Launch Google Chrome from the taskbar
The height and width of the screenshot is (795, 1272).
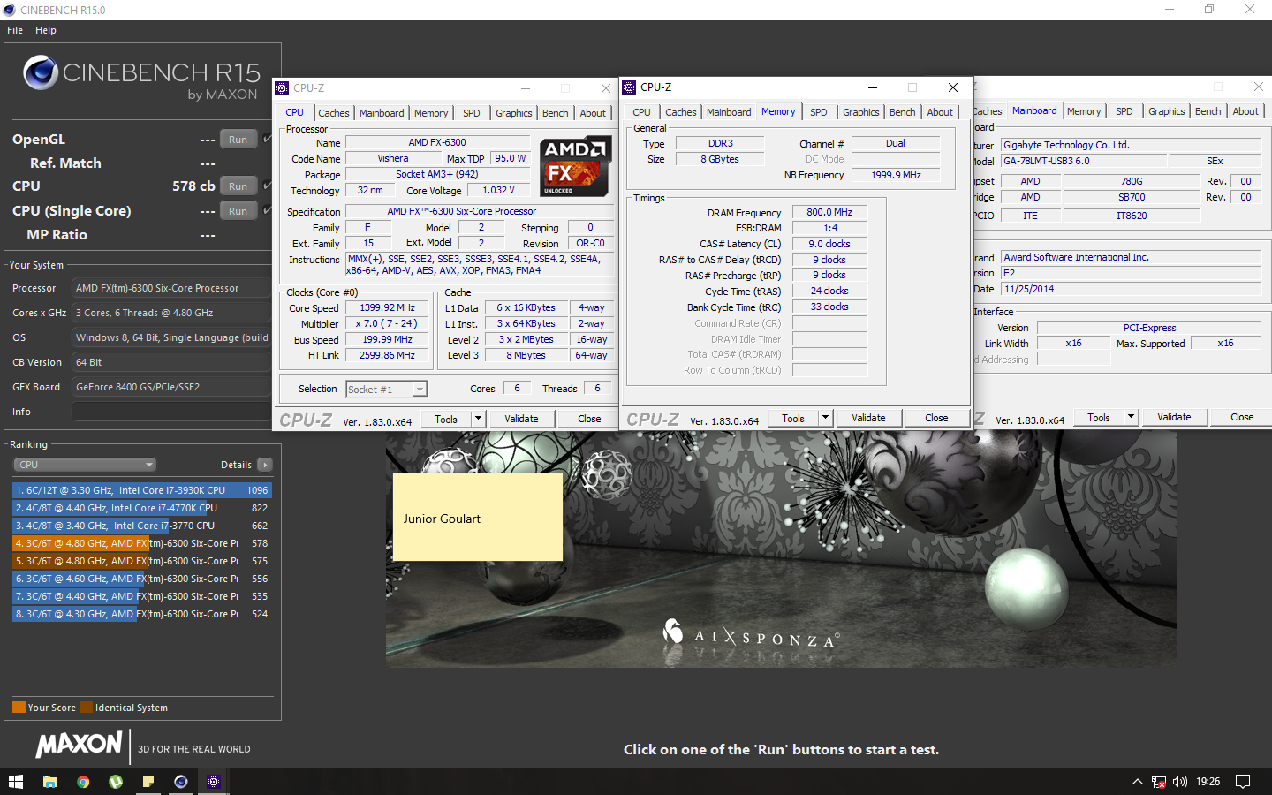coord(83,782)
